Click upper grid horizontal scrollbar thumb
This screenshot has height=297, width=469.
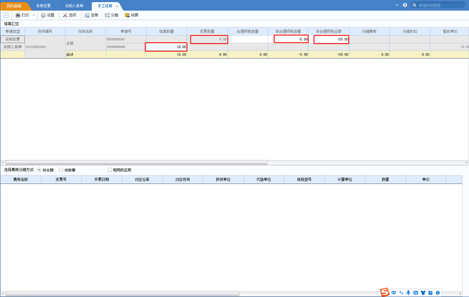[x=136, y=163]
